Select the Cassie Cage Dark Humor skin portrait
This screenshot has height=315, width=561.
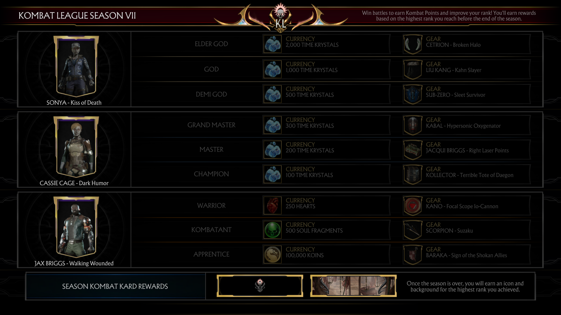click(76, 147)
